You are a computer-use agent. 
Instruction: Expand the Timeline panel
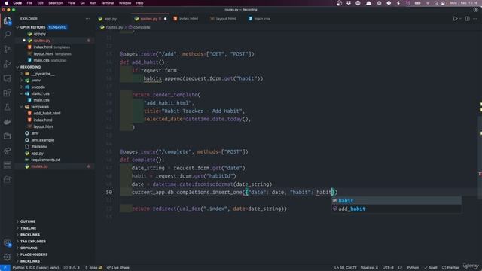[x=28, y=228]
